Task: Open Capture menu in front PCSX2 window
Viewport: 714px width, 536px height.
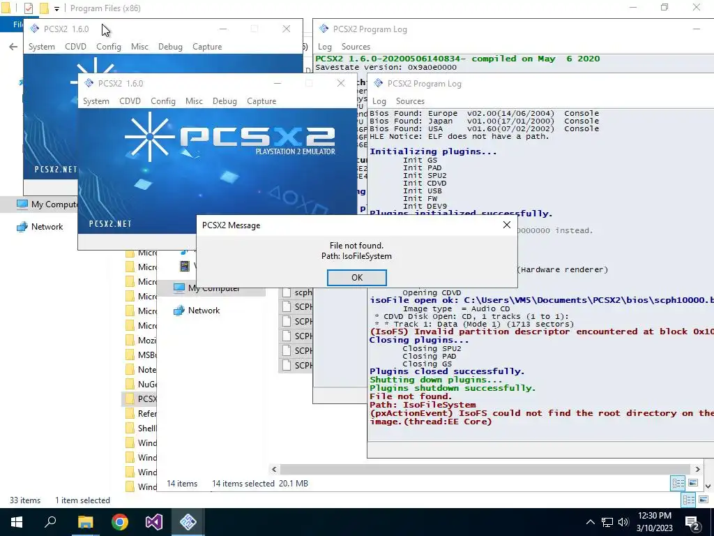Action: pyautogui.click(x=261, y=101)
